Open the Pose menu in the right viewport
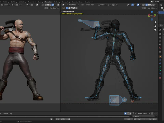The image size is (164, 123). [x=93, y=5]
